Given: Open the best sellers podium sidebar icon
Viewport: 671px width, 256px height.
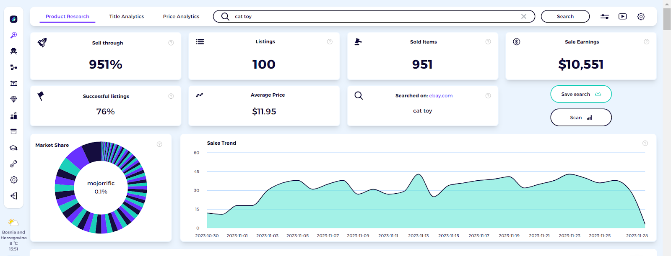Looking at the screenshot, I should [13, 115].
